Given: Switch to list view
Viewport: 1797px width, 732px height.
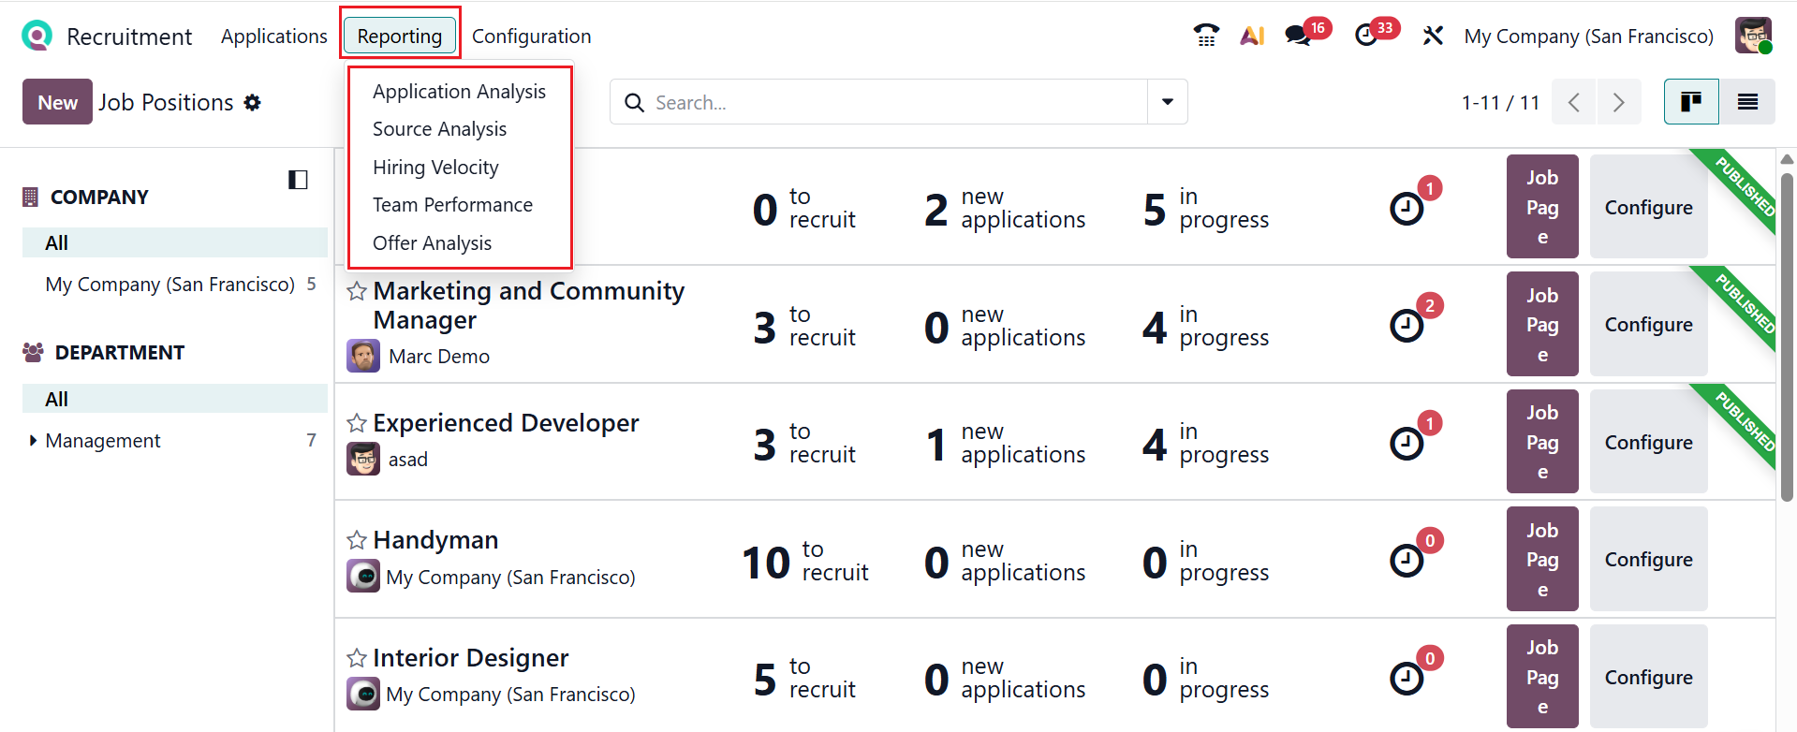Looking at the screenshot, I should click(1747, 102).
